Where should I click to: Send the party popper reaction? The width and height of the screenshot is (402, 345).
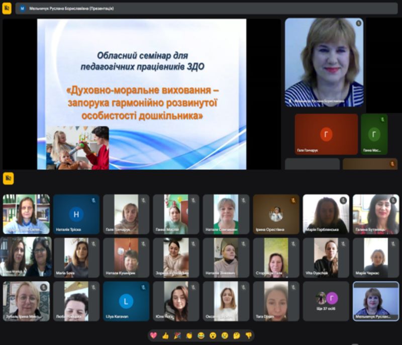click(x=177, y=335)
